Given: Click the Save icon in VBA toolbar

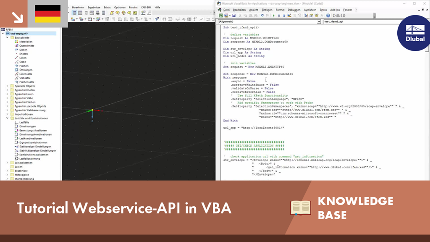Looking at the screenshot, I should (x=233, y=16).
